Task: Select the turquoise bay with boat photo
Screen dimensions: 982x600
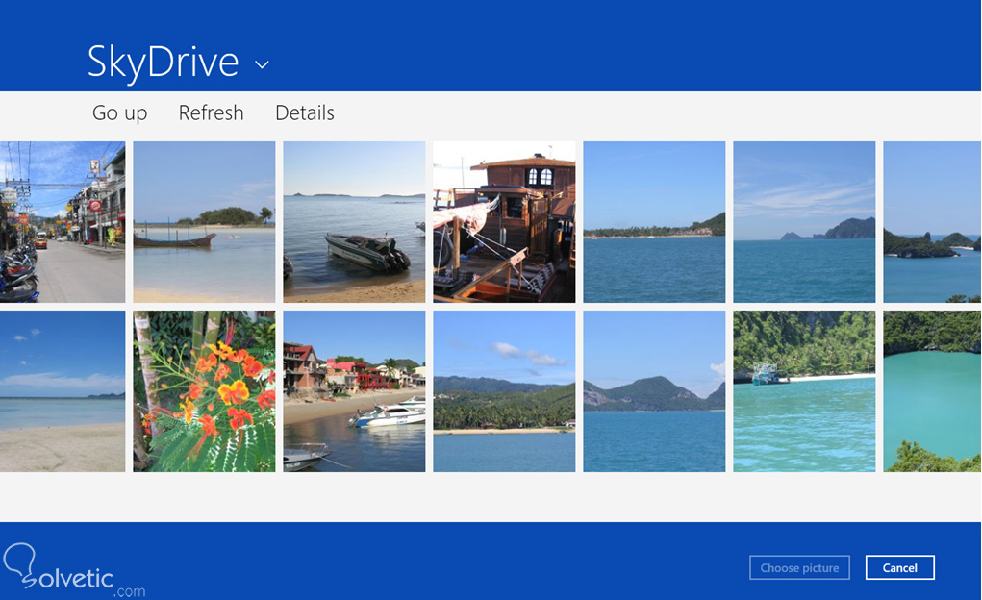Action: (804, 391)
